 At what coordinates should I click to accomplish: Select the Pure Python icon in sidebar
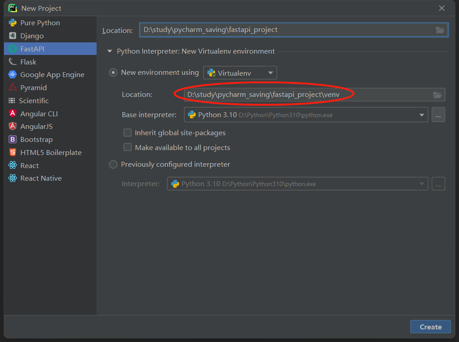point(13,23)
